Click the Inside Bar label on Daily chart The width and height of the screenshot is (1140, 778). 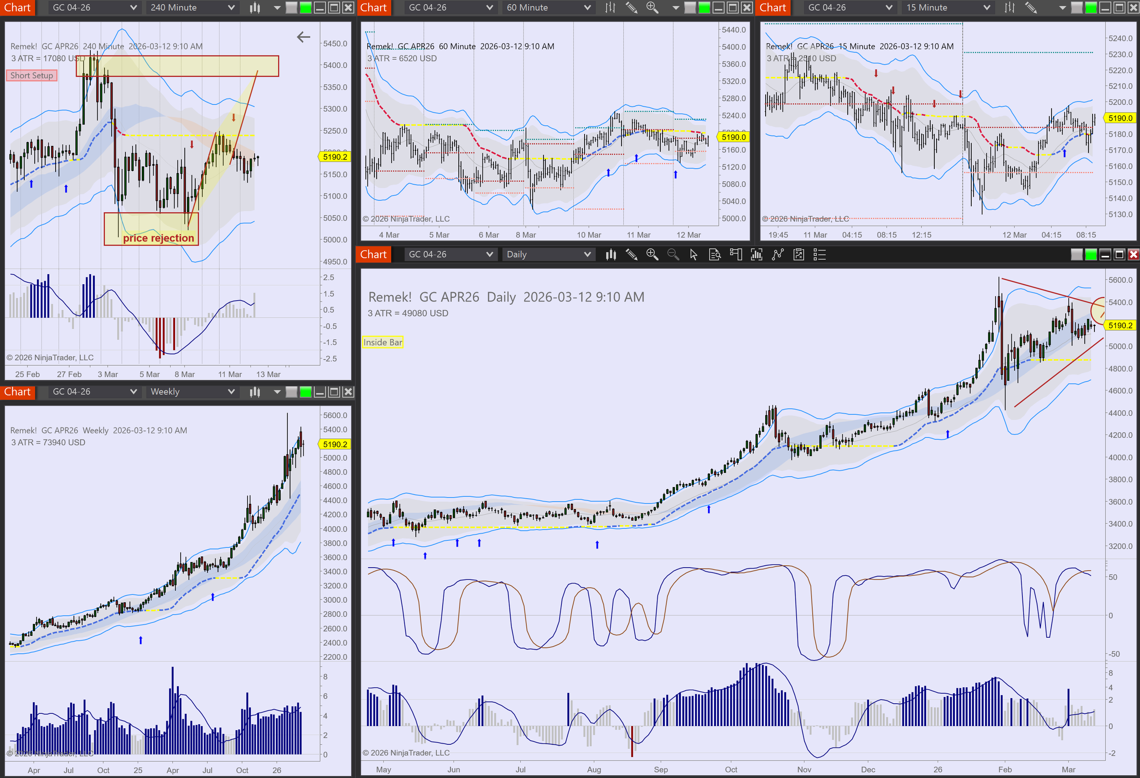[x=383, y=342]
